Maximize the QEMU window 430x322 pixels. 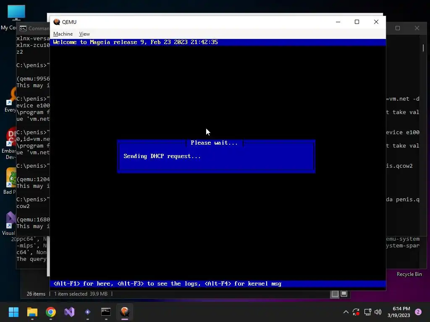[357, 22]
